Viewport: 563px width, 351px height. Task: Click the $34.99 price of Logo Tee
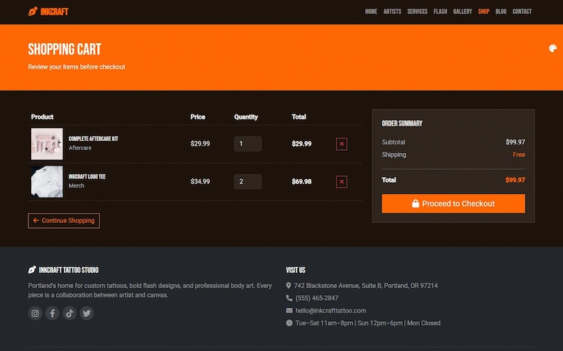(200, 182)
